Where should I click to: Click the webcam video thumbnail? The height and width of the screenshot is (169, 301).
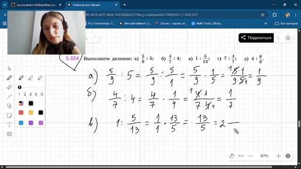pyautogui.click(x=47, y=32)
